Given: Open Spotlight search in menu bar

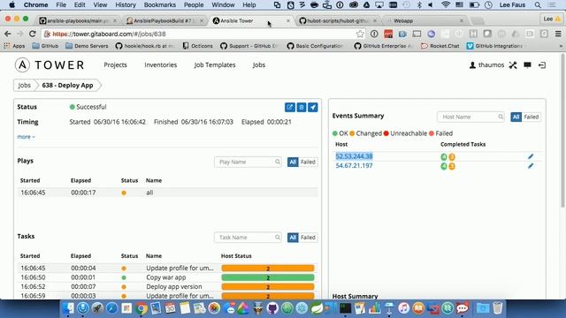Looking at the screenshot, I should pyautogui.click(x=538, y=5).
